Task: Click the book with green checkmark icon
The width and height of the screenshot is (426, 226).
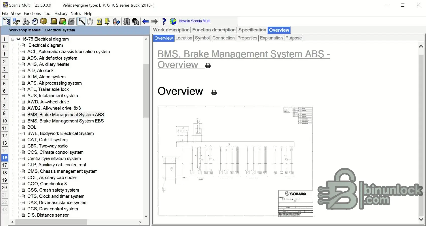Action: [x=63, y=21]
